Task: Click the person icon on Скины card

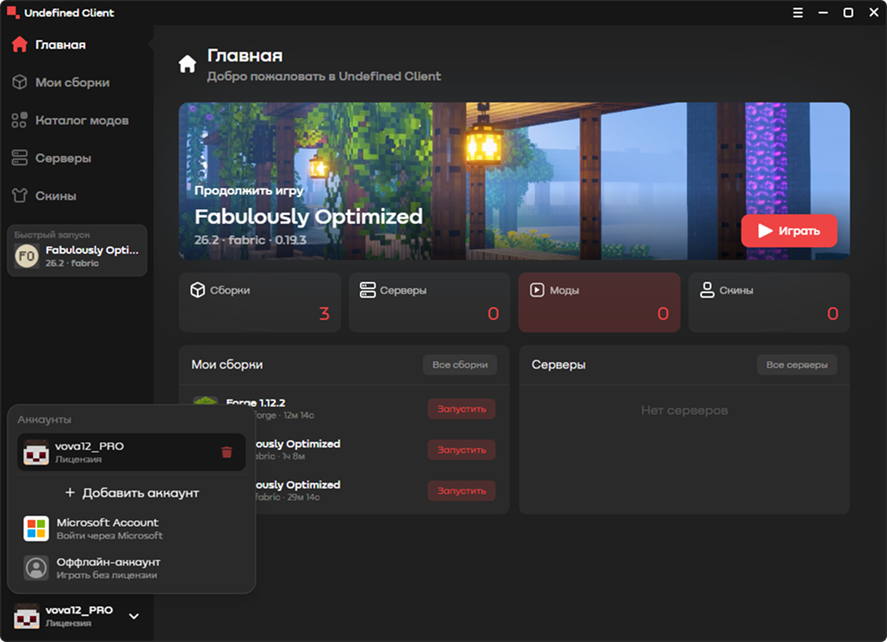Action: pyautogui.click(x=707, y=290)
